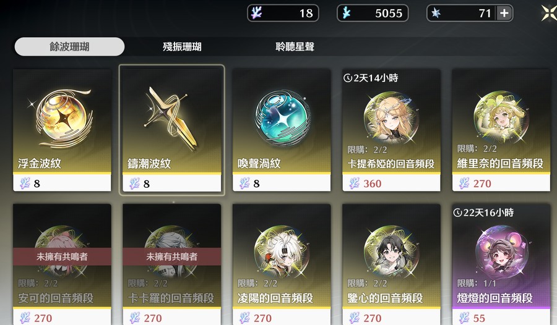The image size is (557, 325).
Task: Close the shop with the top-right X
Action: tap(549, 13)
